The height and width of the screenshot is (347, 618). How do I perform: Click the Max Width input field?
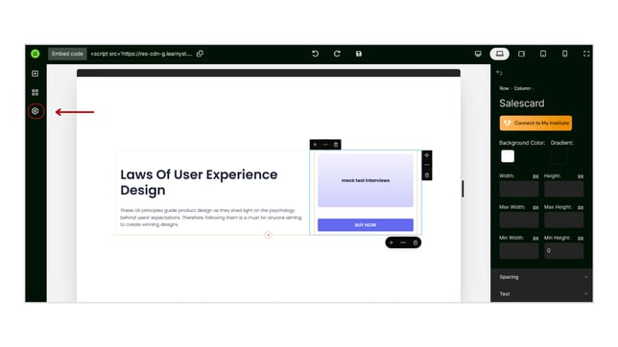coord(518,220)
